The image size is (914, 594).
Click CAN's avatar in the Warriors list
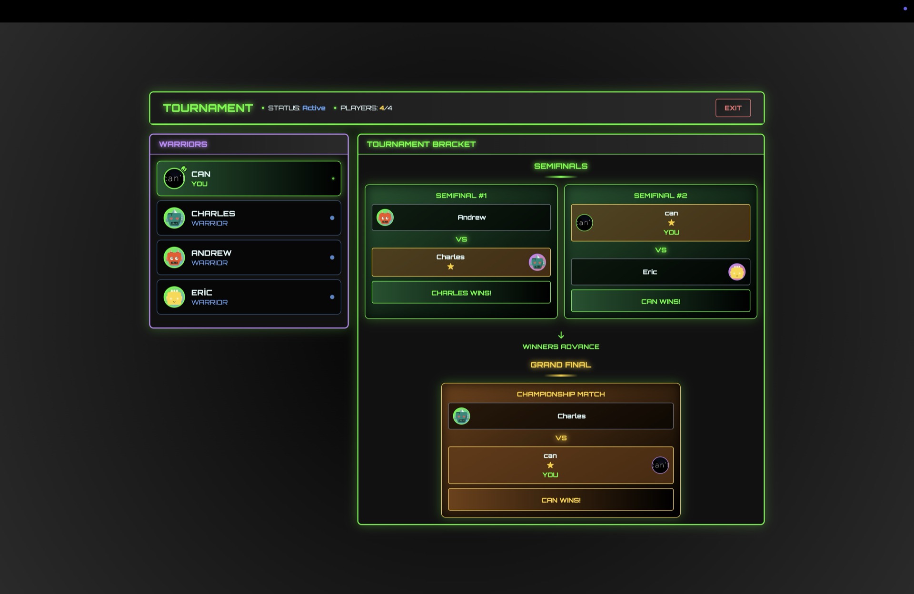point(174,178)
